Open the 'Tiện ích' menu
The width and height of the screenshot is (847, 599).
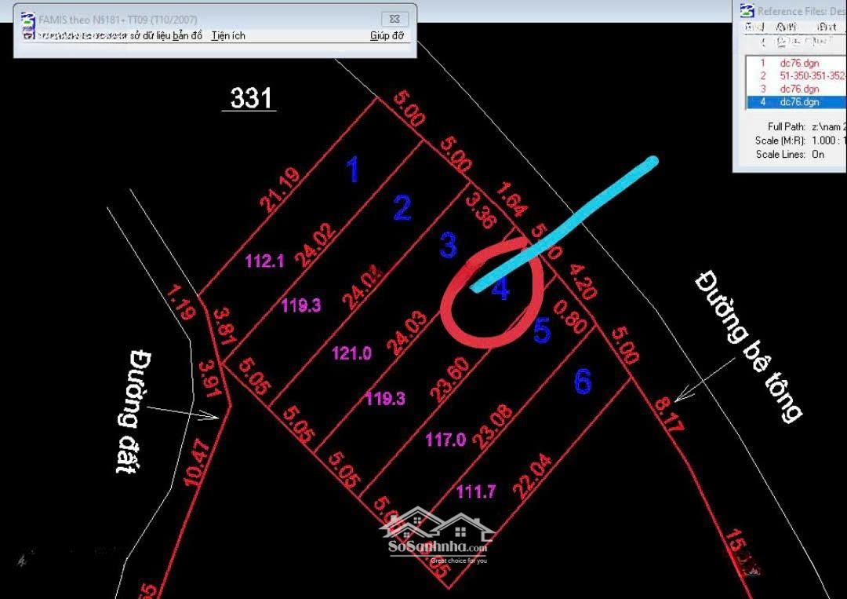pos(227,36)
